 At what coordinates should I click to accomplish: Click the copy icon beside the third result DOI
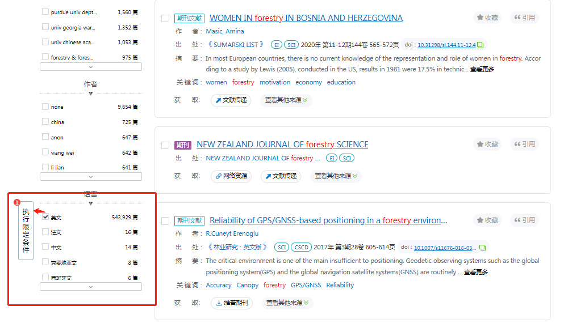click(x=482, y=248)
